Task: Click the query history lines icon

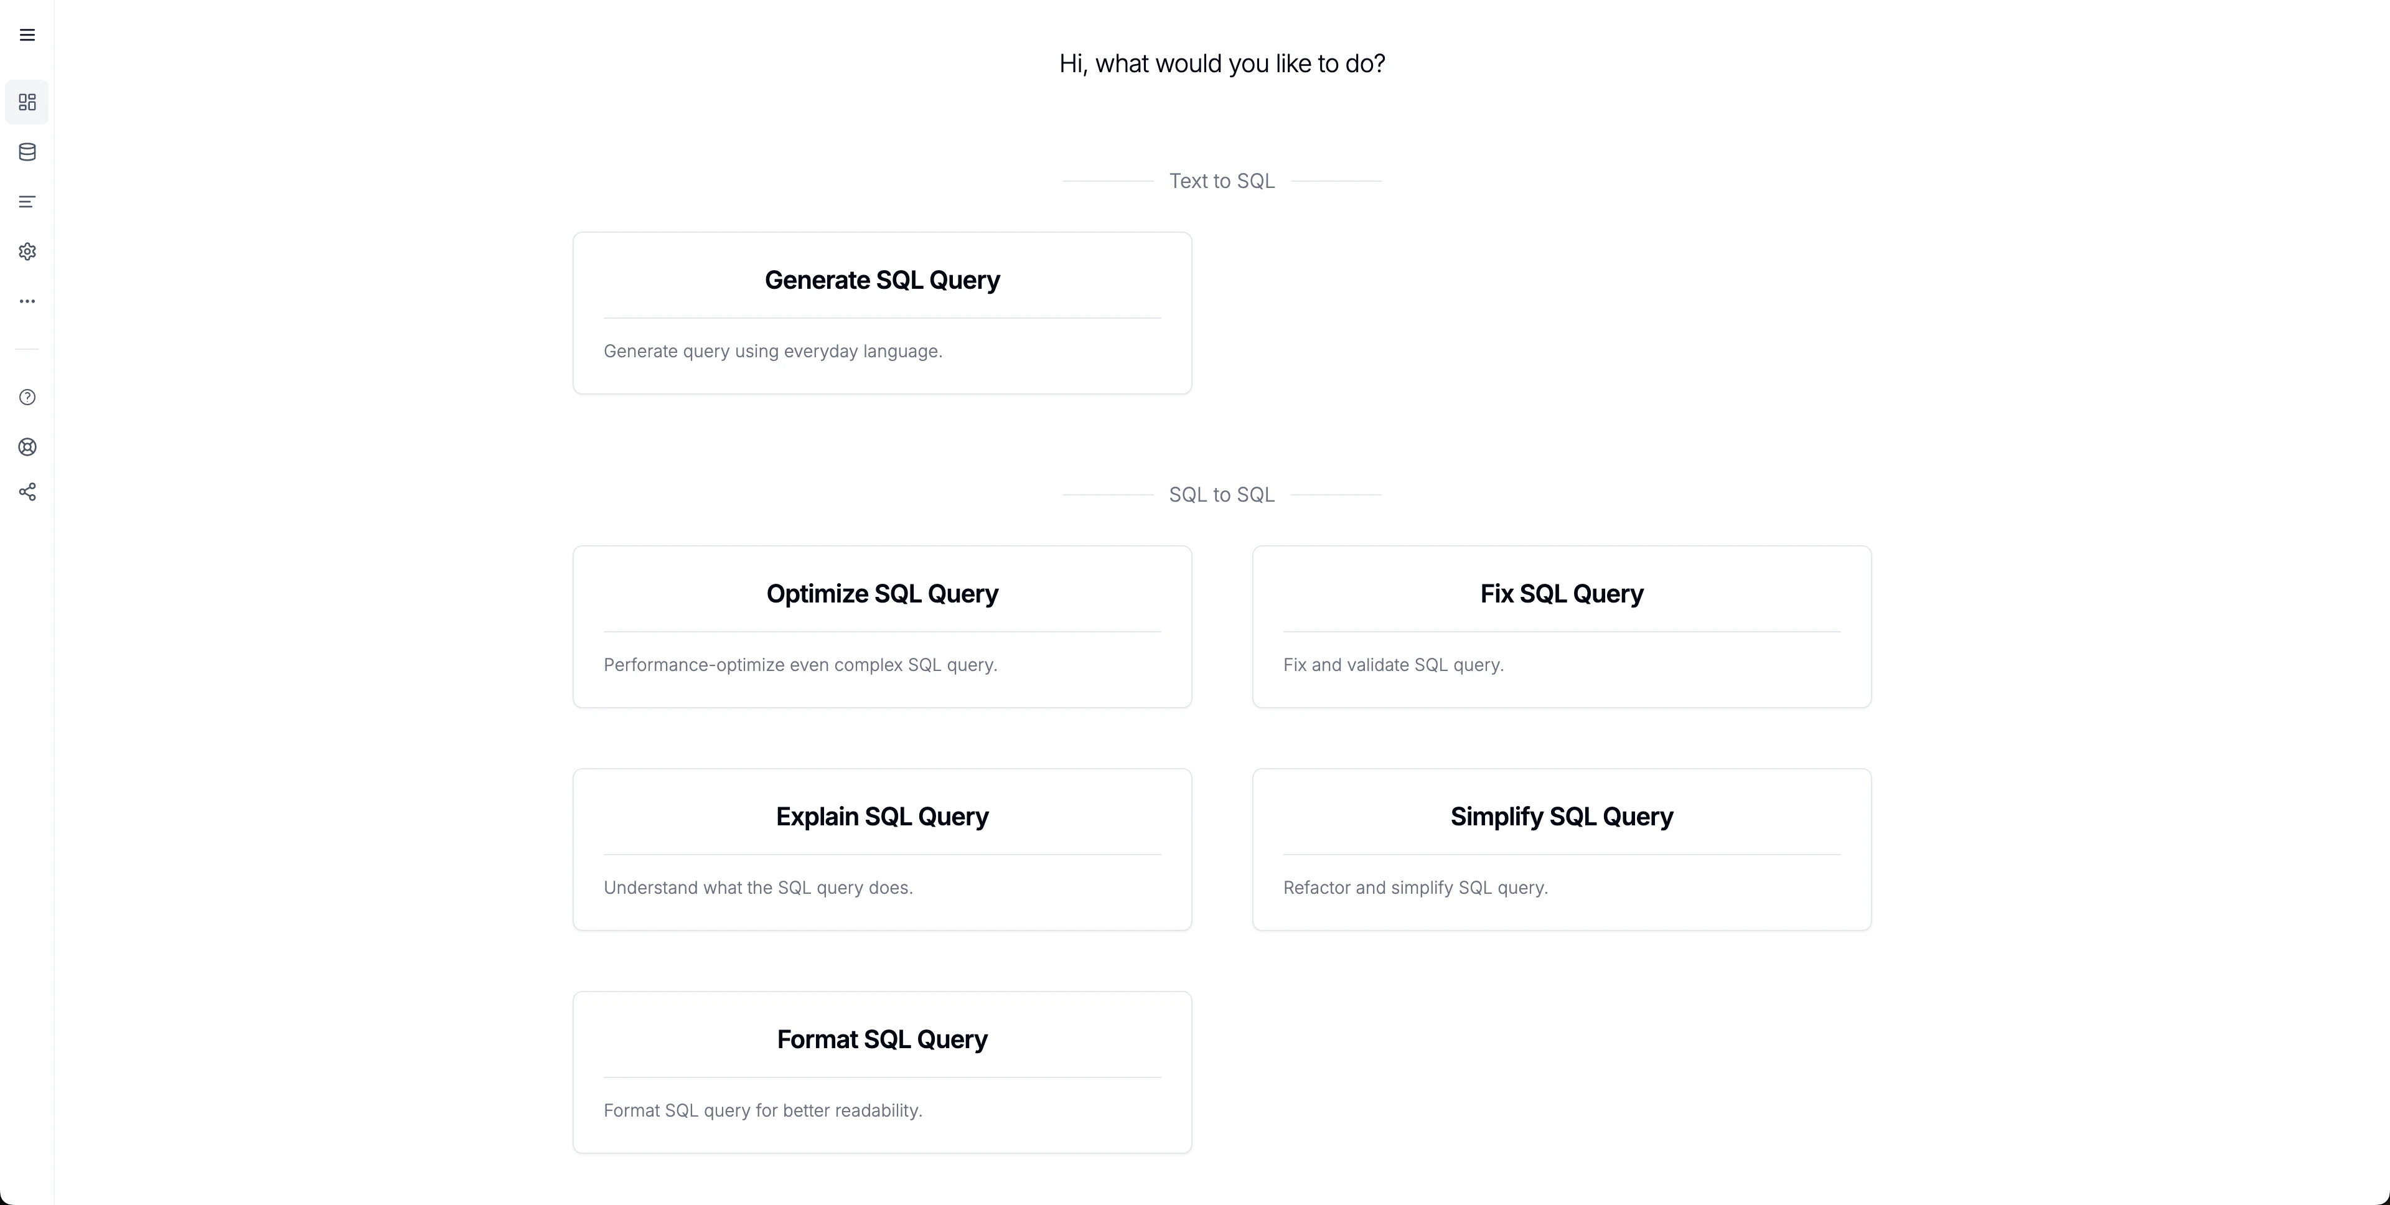Action: point(27,201)
